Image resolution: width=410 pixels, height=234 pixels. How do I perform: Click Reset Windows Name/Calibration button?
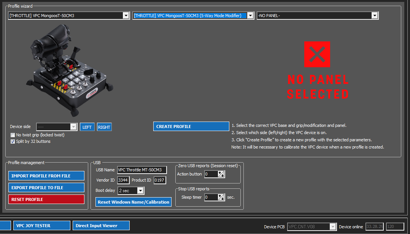pyautogui.click(x=133, y=202)
